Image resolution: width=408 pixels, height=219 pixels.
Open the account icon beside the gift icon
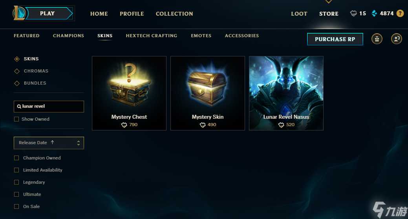(x=397, y=39)
